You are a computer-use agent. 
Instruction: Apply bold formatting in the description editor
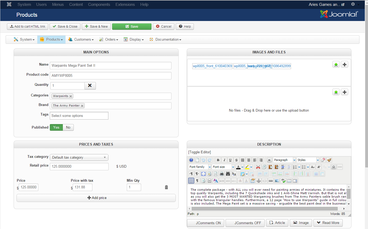point(218,160)
